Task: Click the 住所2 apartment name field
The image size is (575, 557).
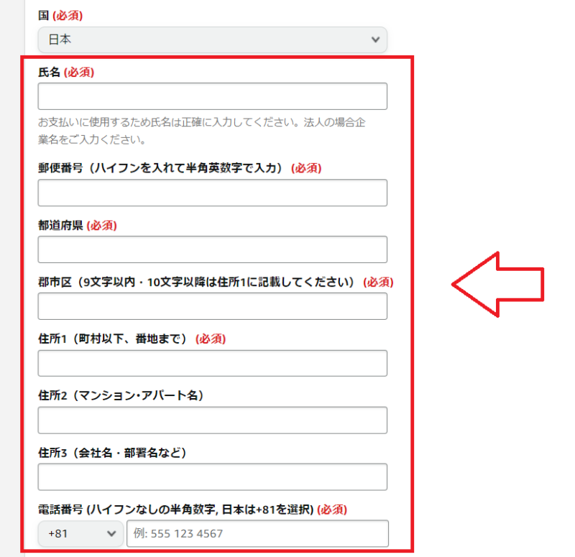Action: tap(212, 420)
